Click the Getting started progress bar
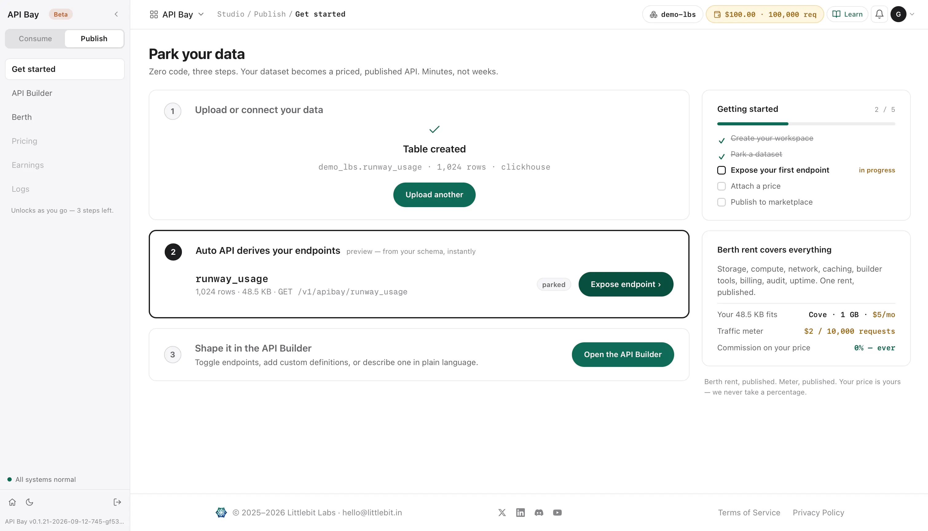Screen dimensions: 928x531 pos(806,124)
